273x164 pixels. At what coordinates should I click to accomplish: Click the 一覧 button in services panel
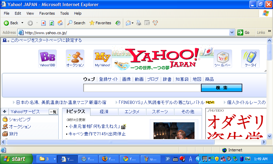[x=53, y=112]
